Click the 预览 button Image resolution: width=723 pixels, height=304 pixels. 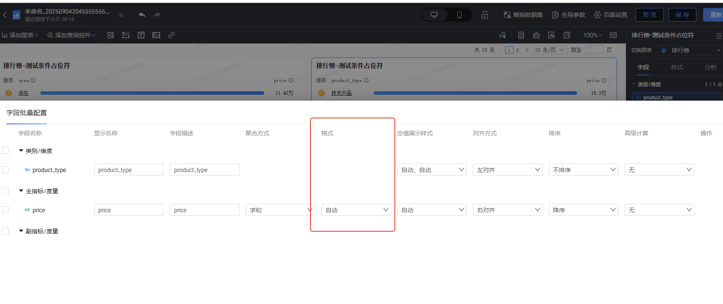[x=650, y=15]
